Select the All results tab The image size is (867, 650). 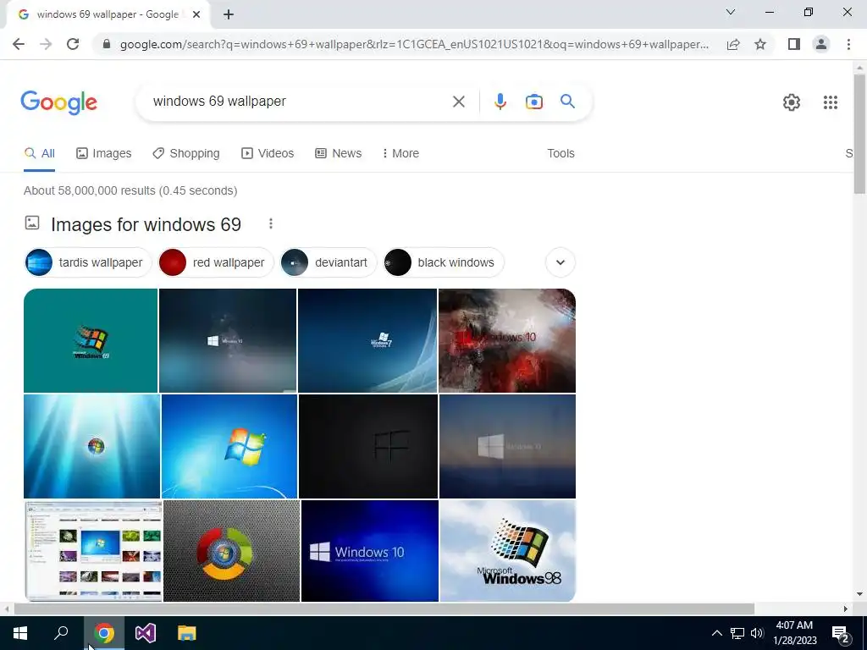(x=39, y=153)
